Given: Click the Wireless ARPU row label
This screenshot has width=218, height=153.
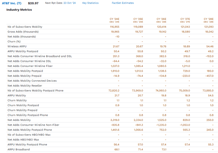Looking at the screenshot, I should [17, 46].
